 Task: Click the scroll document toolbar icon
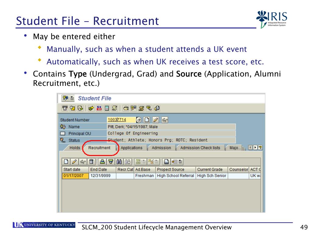114,108
